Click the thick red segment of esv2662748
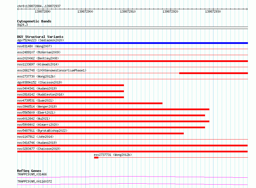The width and height of the screenshot is (256, 188). coord(213,73)
